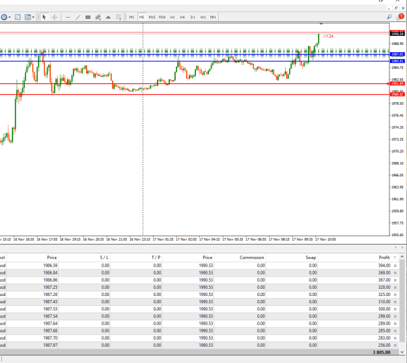Open the chart Templates icon

(27, 18)
